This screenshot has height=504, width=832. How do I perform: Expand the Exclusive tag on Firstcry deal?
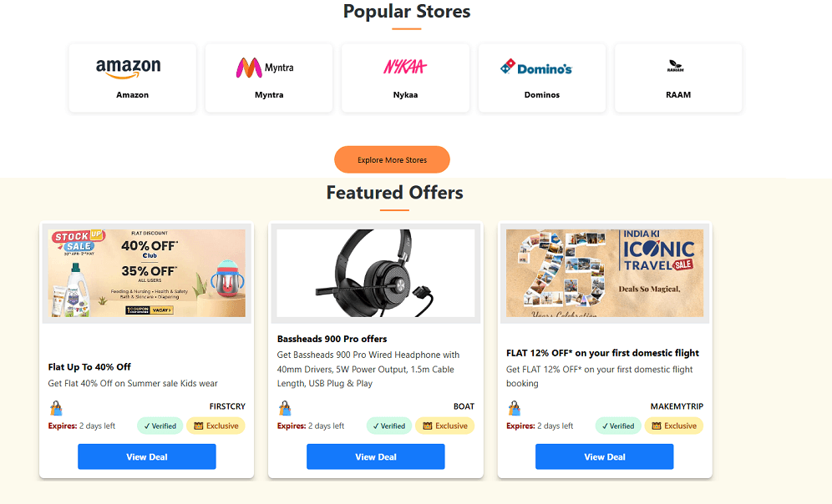tap(216, 426)
